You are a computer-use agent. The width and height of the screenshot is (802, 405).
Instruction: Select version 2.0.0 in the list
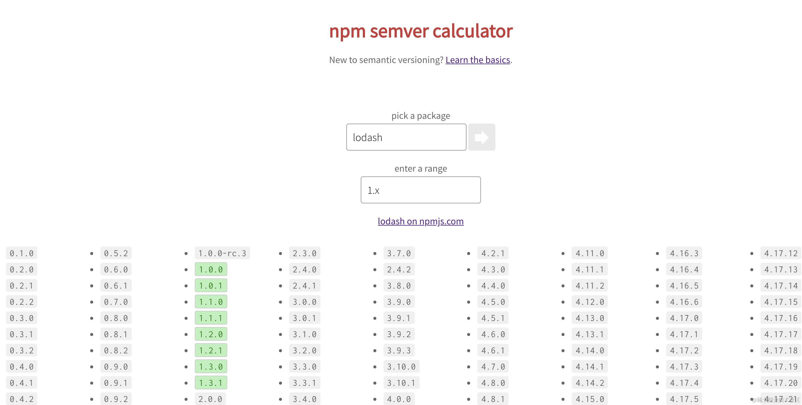point(210,399)
